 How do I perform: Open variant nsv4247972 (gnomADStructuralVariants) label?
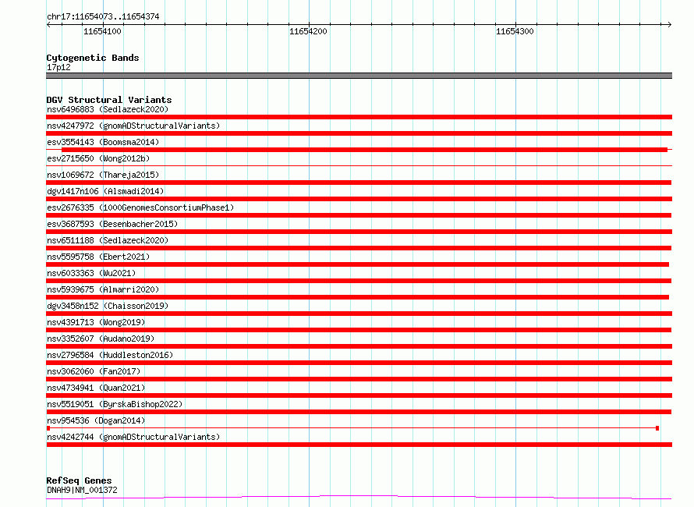133,126
